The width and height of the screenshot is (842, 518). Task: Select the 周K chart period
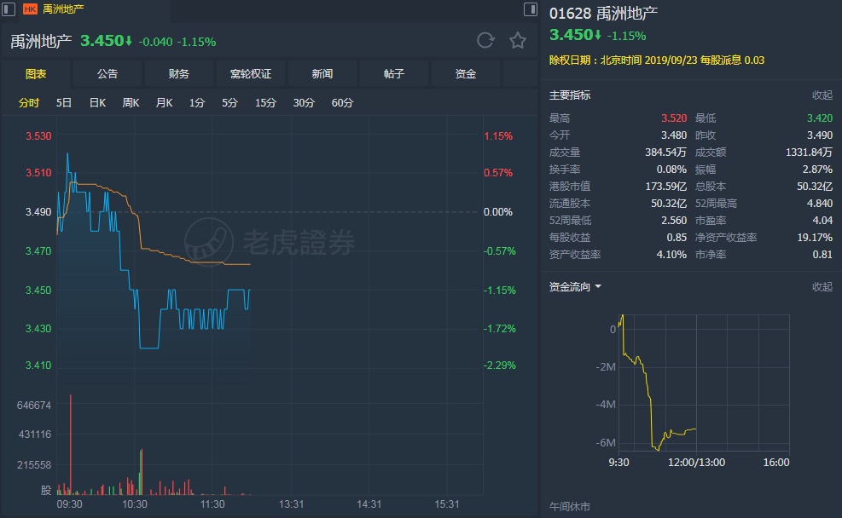pyautogui.click(x=131, y=103)
